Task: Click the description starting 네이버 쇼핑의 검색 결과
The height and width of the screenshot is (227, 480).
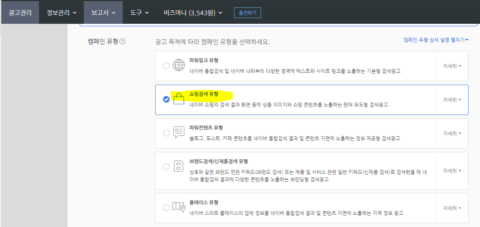Action: [x=289, y=105]
